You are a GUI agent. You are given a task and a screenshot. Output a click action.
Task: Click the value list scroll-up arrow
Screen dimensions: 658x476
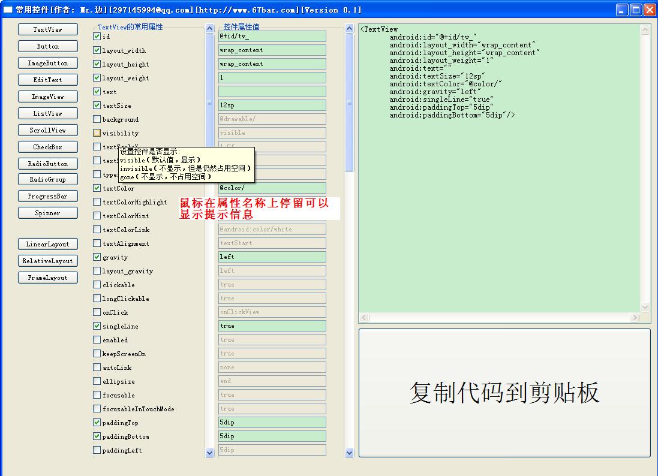[349, 29]
